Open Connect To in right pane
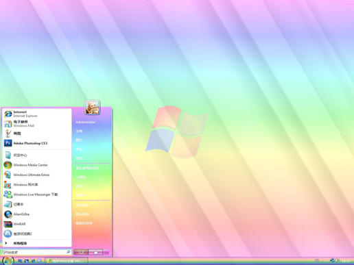Viewport: 354px width, 265px height. 92,195
